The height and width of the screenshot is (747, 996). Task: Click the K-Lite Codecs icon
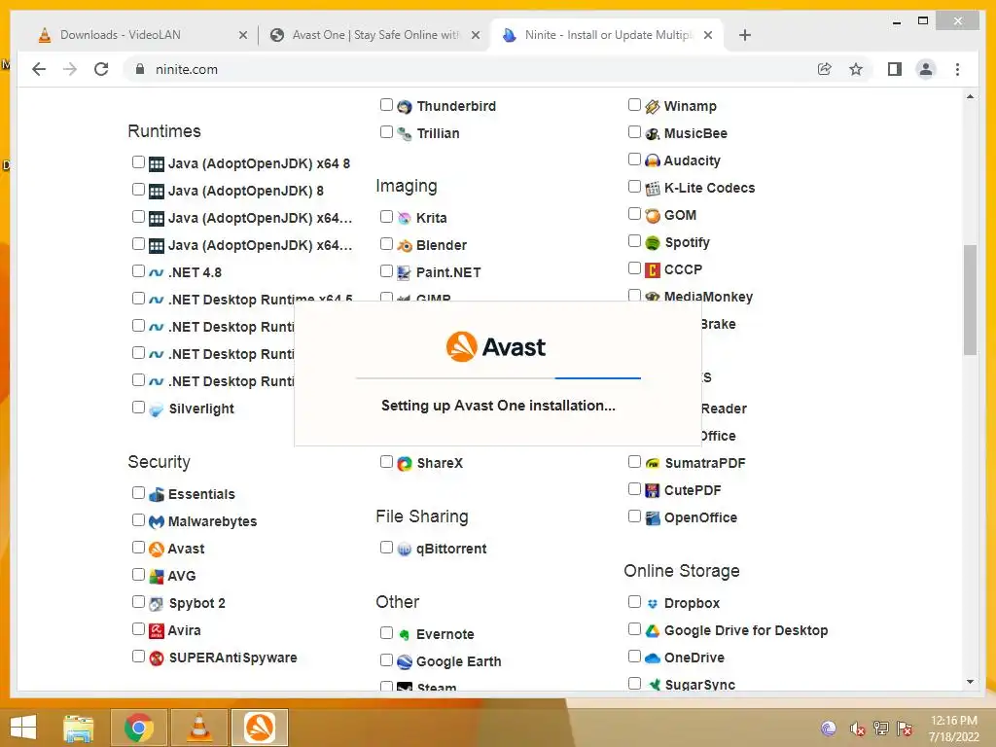coord(653,188)
